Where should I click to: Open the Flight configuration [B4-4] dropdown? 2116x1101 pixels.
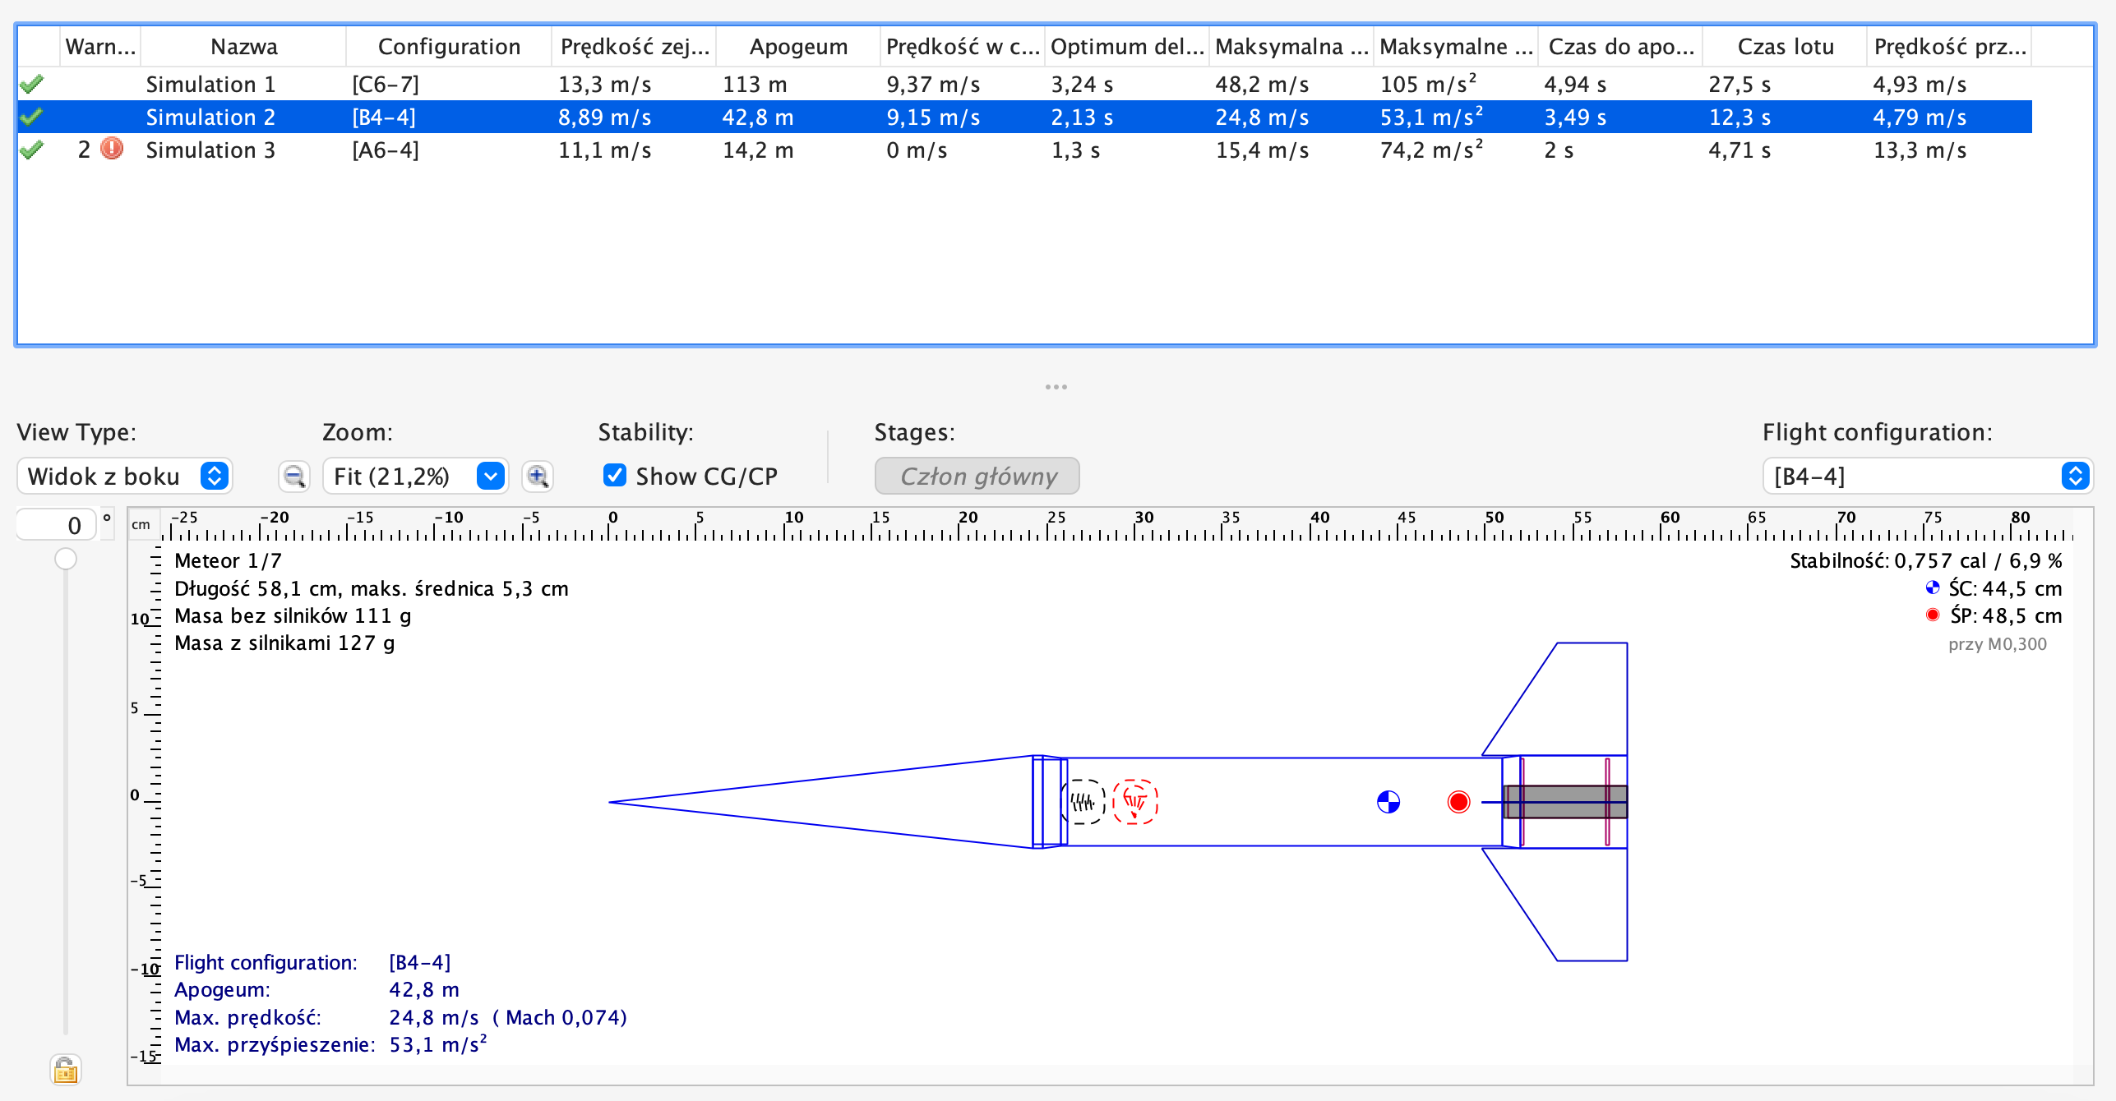pos(1926,477)
